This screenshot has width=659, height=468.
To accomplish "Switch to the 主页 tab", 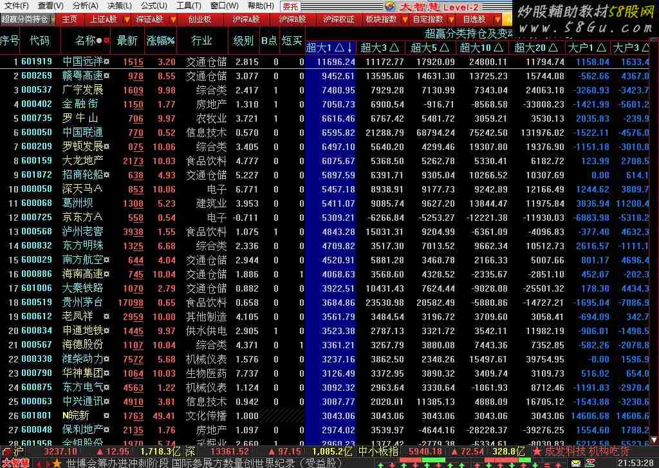I will 70,19.
